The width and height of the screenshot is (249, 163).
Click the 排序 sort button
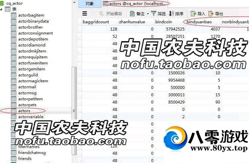[176, 14]
